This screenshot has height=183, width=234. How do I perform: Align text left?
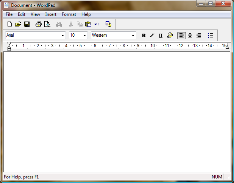tap(181, 35)
